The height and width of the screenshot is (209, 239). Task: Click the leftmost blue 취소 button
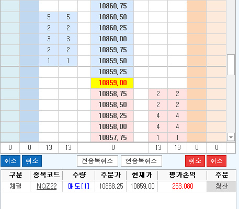point(10,161)
